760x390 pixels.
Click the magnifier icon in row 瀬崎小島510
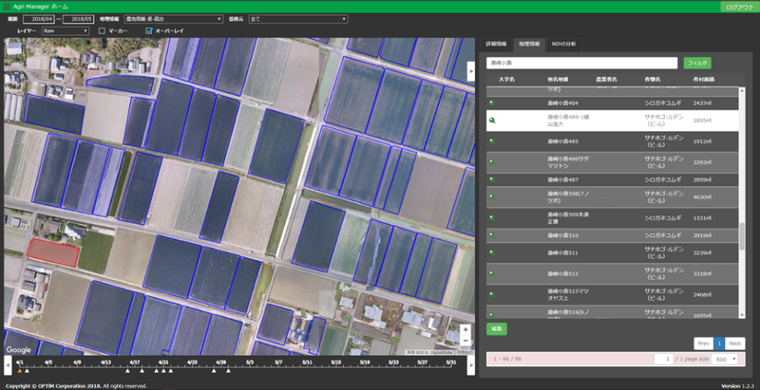491,234
